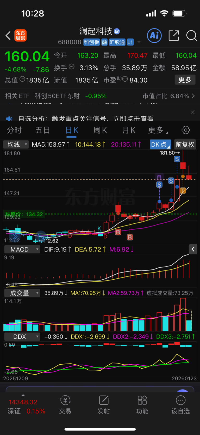Tap the K marker on the chart
Screen dimensions: 200x435
tap(99, 229)
